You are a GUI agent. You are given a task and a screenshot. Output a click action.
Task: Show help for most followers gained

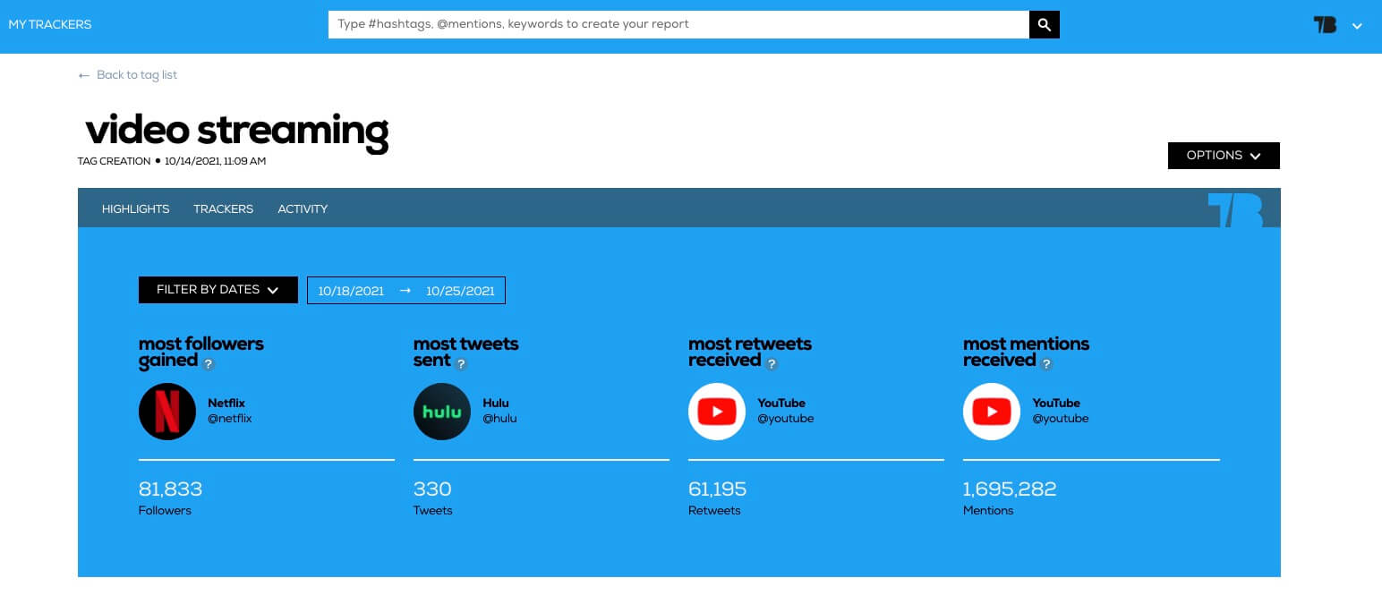click(209, 364)
